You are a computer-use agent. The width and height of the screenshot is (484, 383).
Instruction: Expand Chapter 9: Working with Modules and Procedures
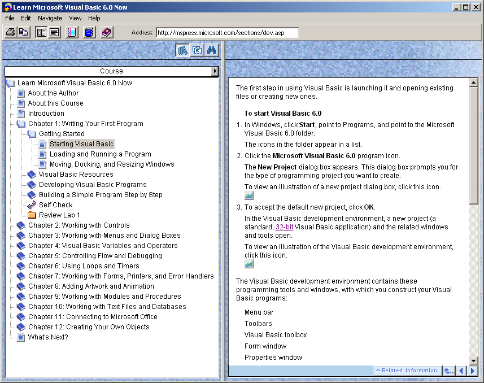coord(21,297)
